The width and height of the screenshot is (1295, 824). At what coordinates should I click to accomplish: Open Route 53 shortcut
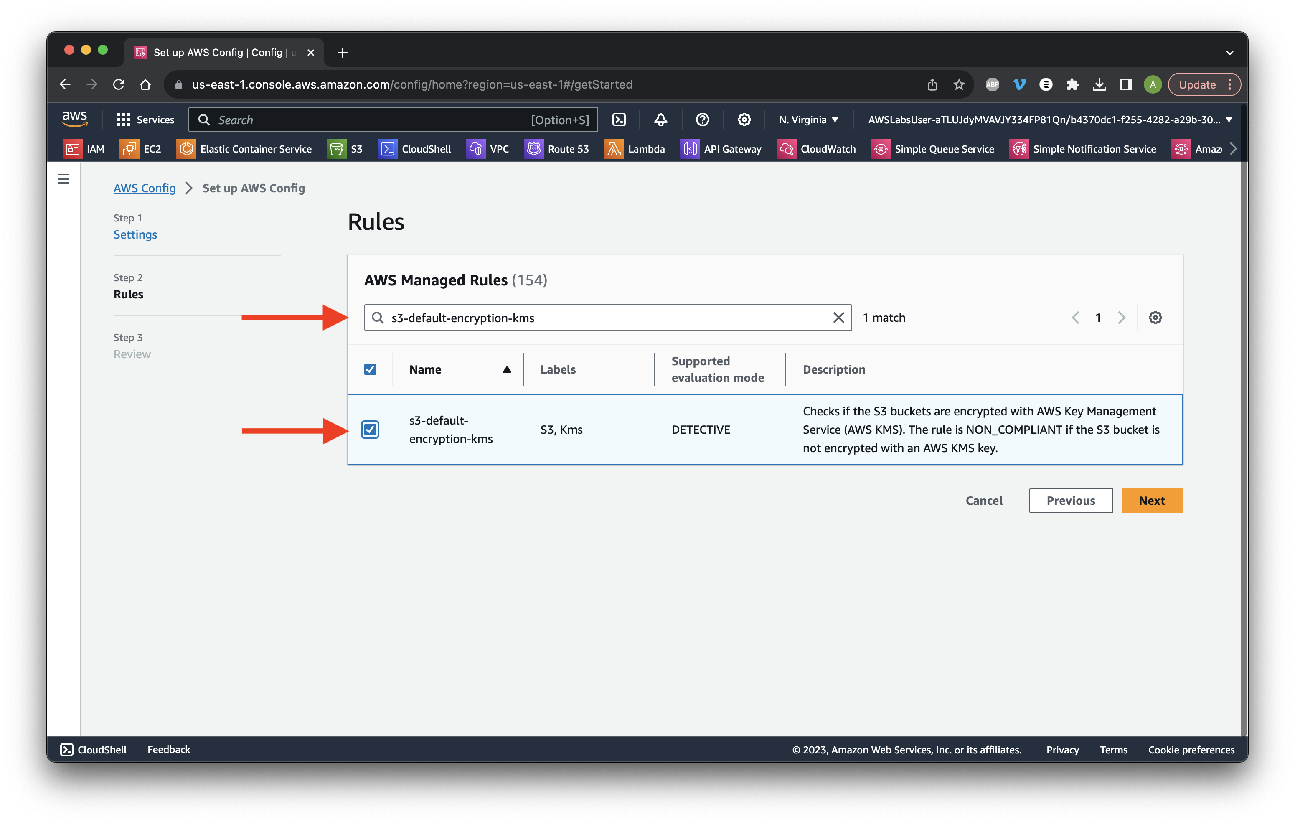point(556,149)
